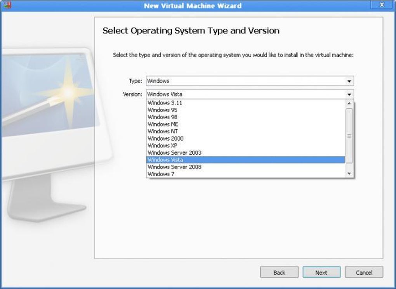Open the Type dropdown arrow
Image resolution: width=396 pixels, height=289 pixels.
coord(349,81)
